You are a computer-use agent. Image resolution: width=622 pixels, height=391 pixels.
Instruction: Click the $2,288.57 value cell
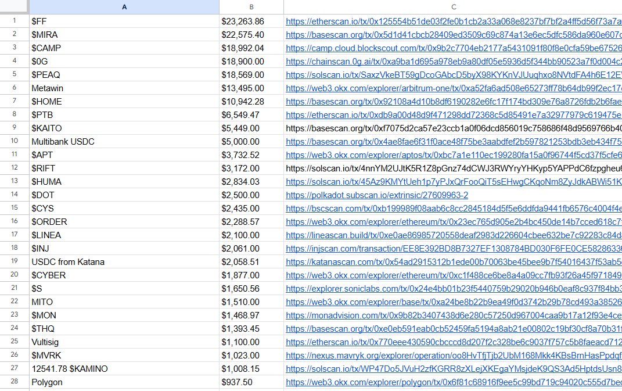[251, 222]
